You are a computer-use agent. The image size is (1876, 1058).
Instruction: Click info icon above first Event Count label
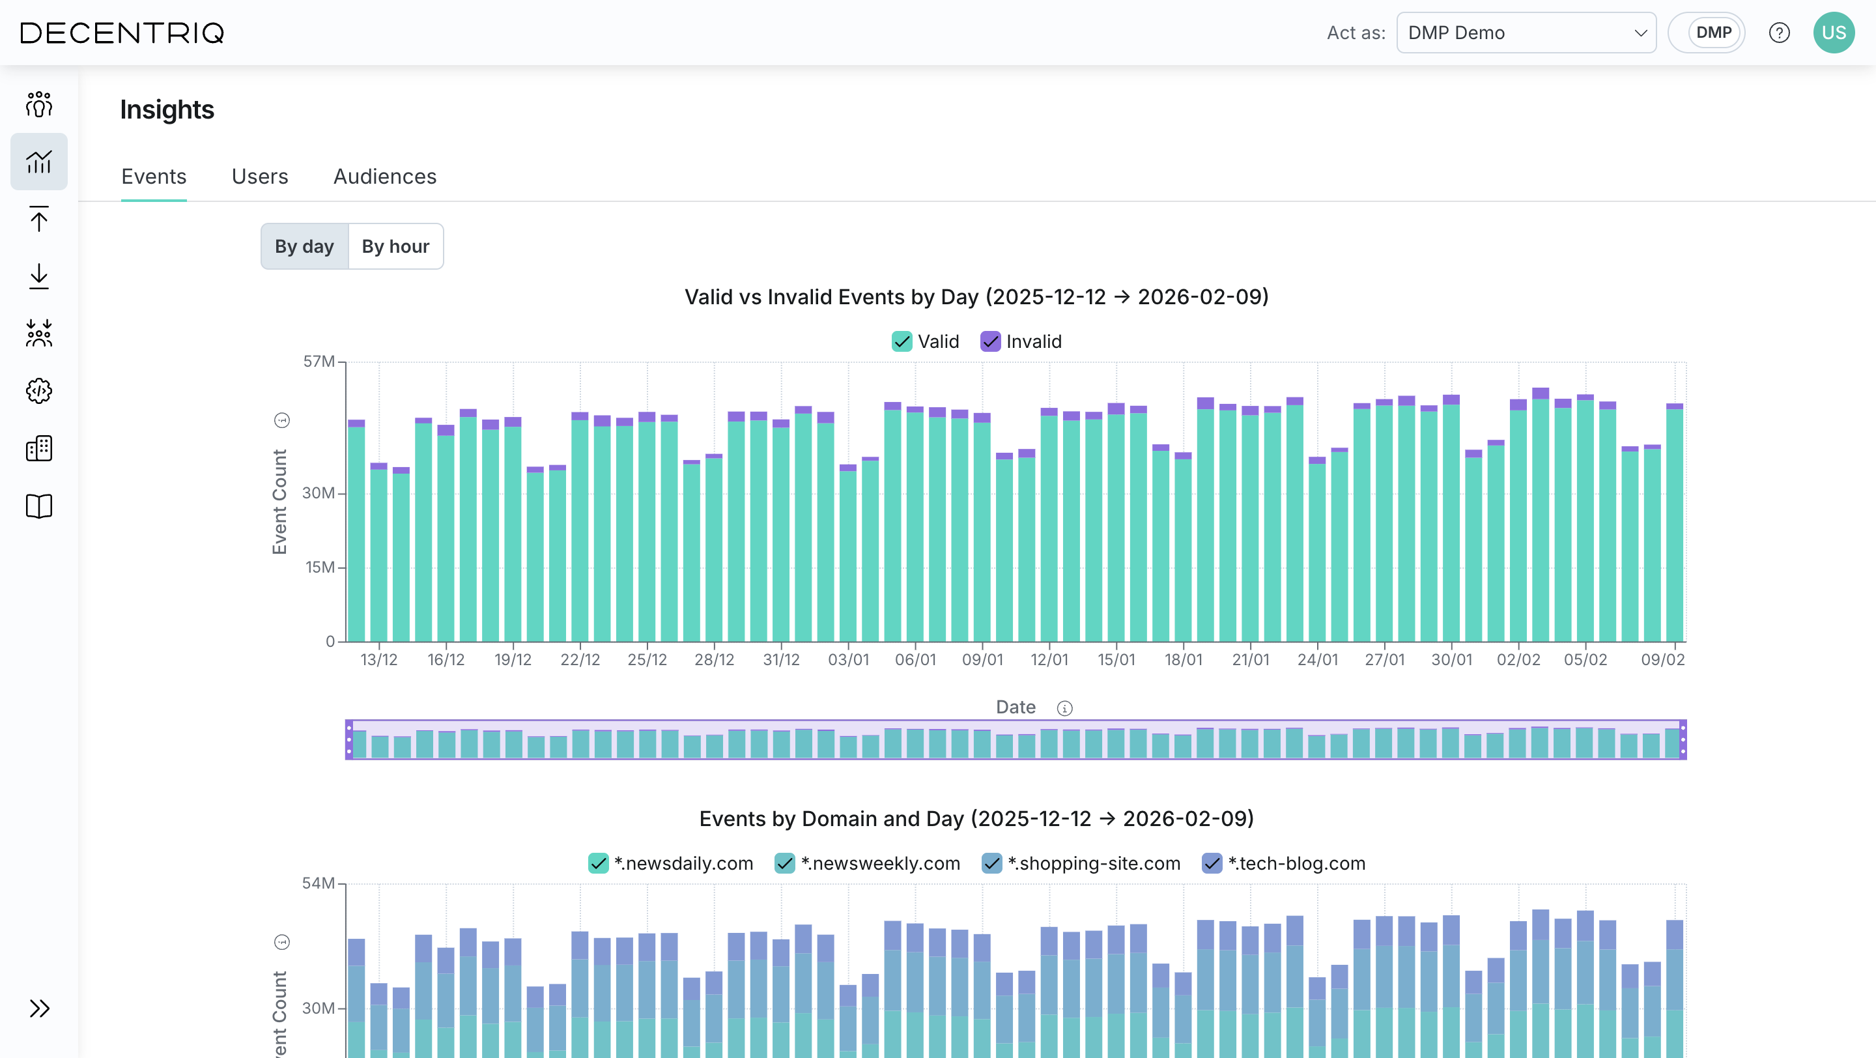[x=282, y=420]
